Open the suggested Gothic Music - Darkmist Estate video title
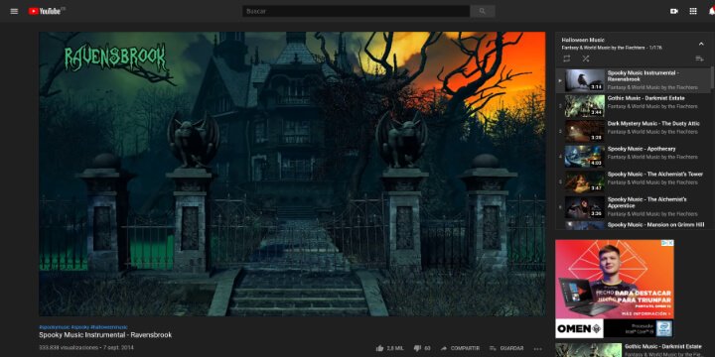The image size is (715, 357). pyautogui.click(x=663, y=346)
